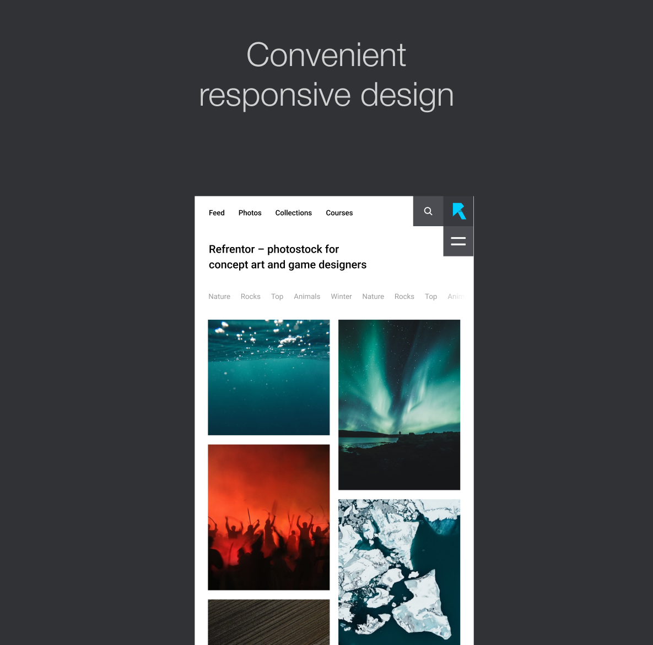
Task: Open the dark textured field photo
Action: coord(268,622)
